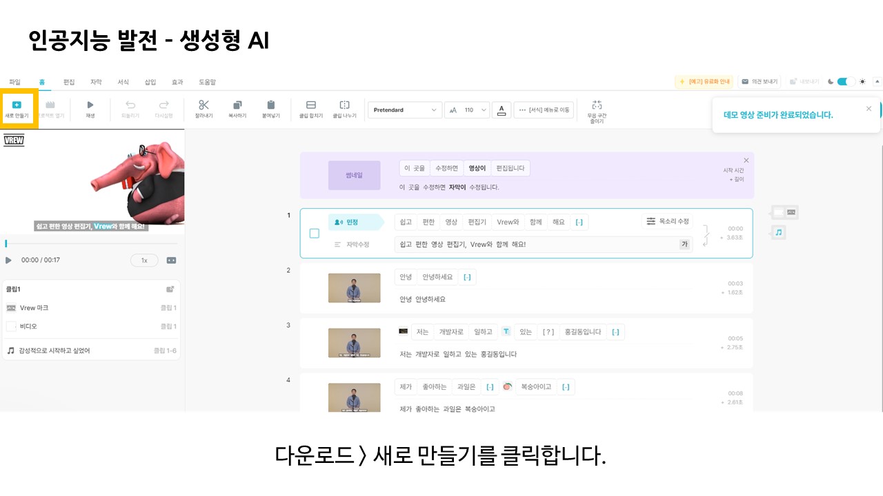883x496 pixels.
Task: Select the 비디오 row in clip list
Action: tap(92, 326)
